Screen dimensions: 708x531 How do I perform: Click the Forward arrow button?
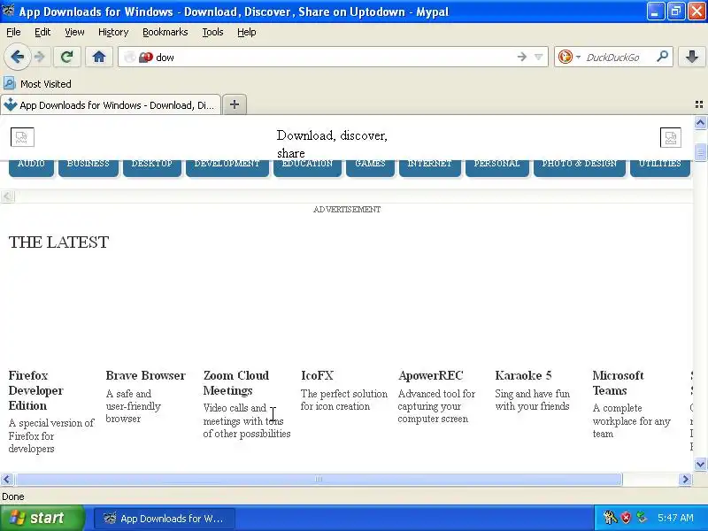pyautogui.click(x=40, y=57)
